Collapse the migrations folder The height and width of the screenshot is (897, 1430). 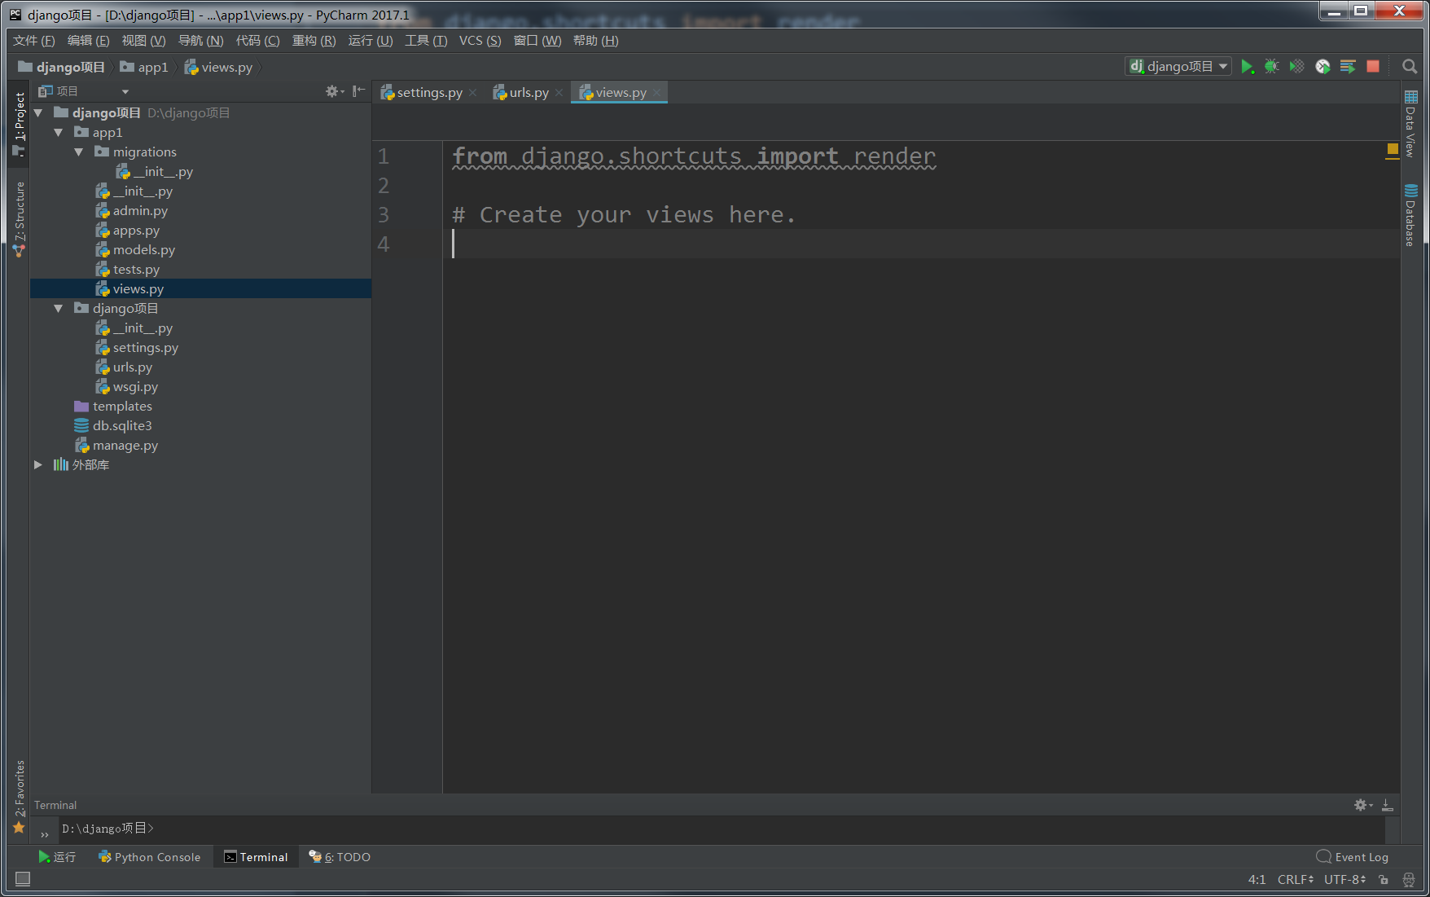pyautogui.click(x=78, y=152)
